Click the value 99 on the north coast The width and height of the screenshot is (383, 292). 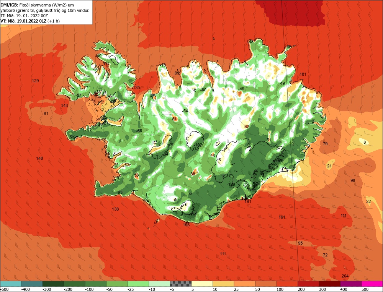coord(177,73)
